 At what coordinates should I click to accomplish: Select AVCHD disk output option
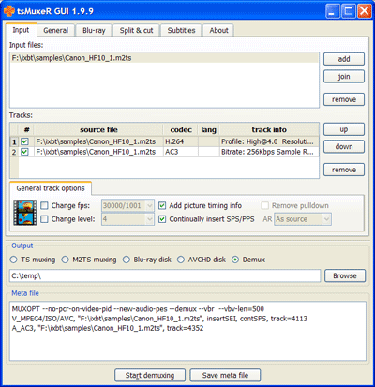(181, 260)
